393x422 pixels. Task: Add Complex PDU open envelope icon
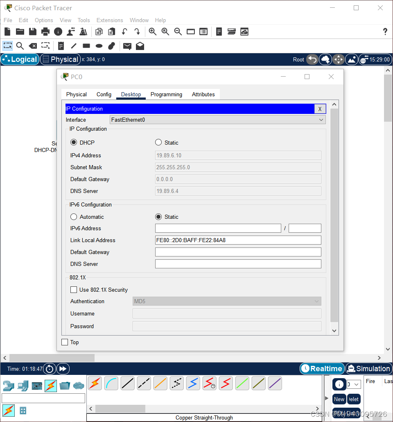click(140, 46)
